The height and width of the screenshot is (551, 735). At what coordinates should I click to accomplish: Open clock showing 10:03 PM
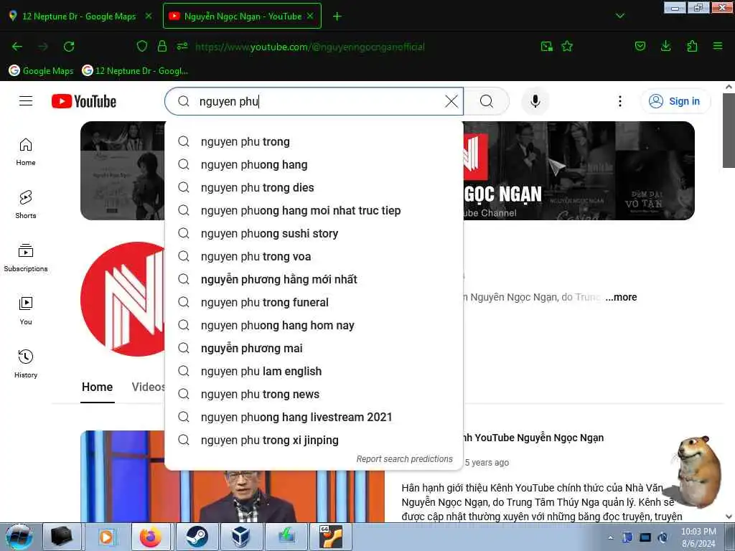click(698, 537)
